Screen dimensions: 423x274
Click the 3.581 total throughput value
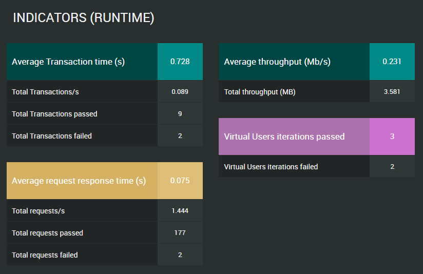[x=392, y=92]
